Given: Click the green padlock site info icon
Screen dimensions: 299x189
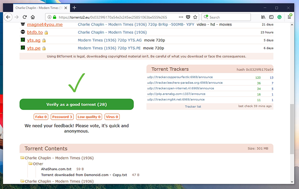Looking at the screenshot, I should point(55,18).
